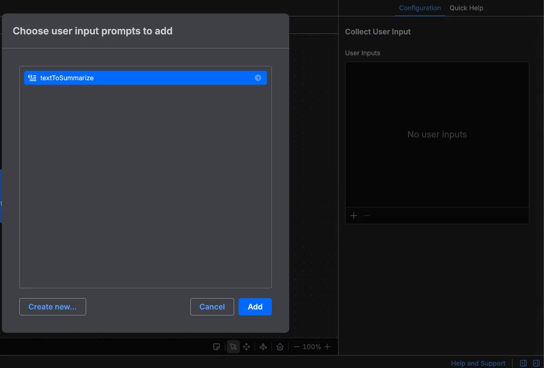Image resolution: width=544 pixels, height=368 pixels.
Task: Click the home reset view icon
Action: (280, 347)
